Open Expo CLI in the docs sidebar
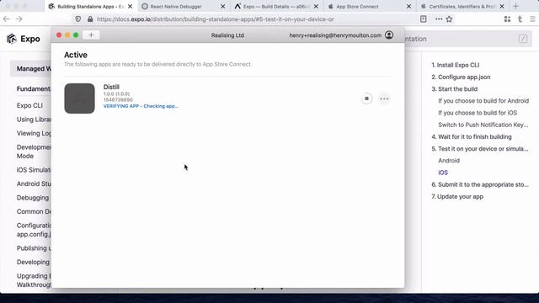The image size is (539, 303). point(29,105)
